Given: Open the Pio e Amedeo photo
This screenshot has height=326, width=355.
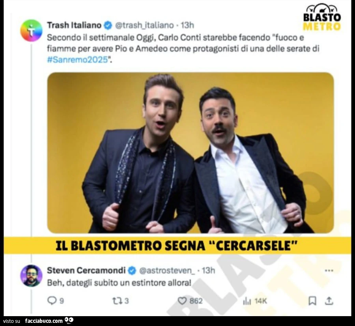Looking at the screenshot, I should click(191, 153).
